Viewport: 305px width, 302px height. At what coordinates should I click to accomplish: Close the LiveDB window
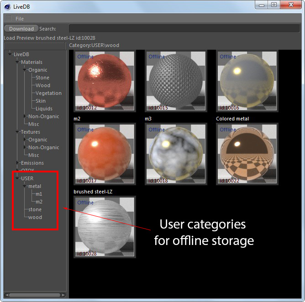[291, 5]
